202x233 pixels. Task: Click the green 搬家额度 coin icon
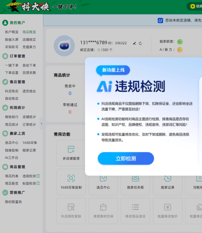click(x=180, y=42)
